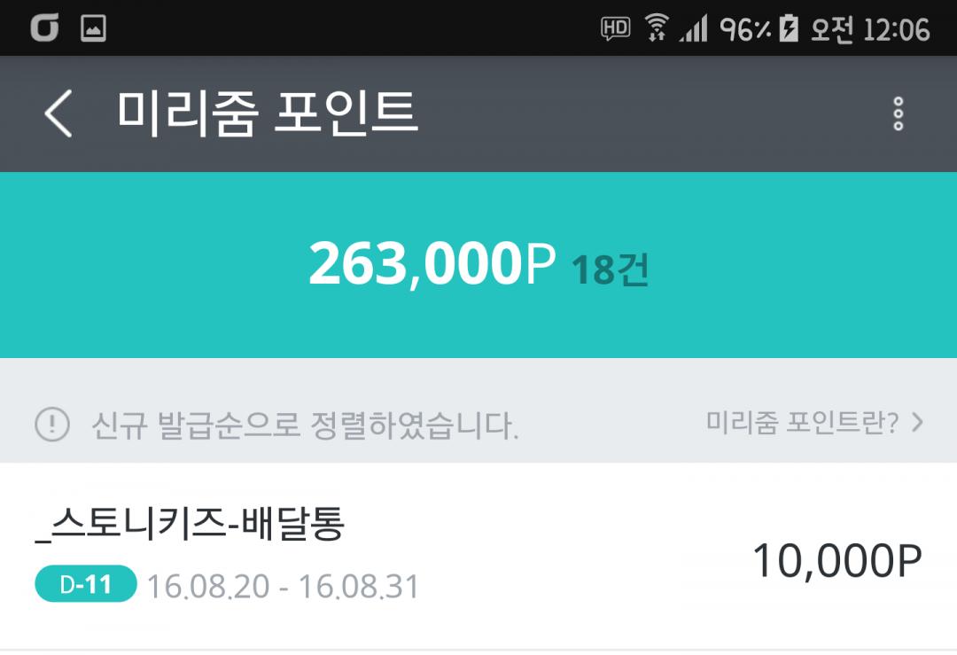Tap the 18건 count label
The image size is (957, 655).
[610, 269]
